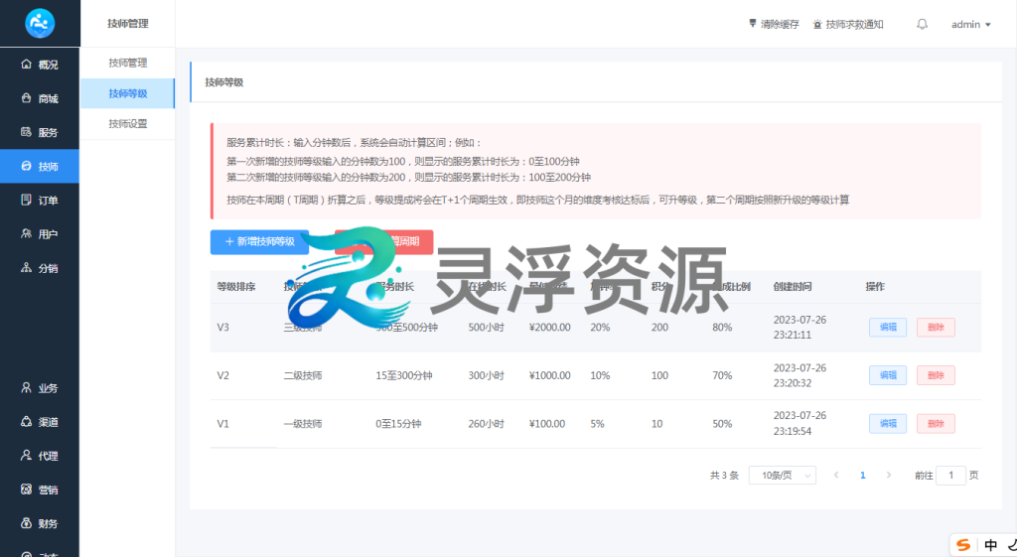Image resolution: width=1017 pixels, height=557 pixels.
Task: Open 服务 services section
Action: point(40,132)
